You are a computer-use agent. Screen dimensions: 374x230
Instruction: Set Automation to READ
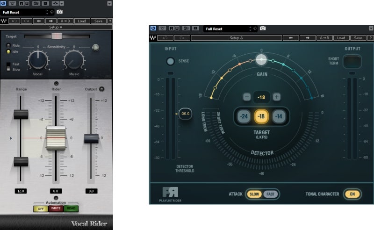pyautogui.click(x=71, y=208)
